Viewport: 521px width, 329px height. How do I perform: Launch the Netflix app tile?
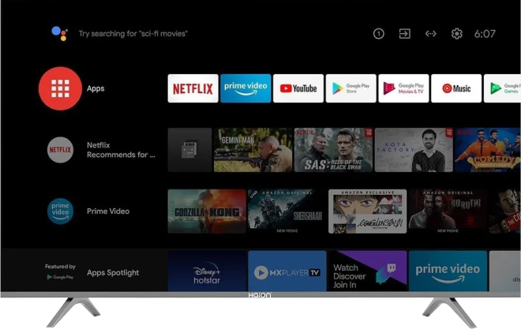(193, 88)
